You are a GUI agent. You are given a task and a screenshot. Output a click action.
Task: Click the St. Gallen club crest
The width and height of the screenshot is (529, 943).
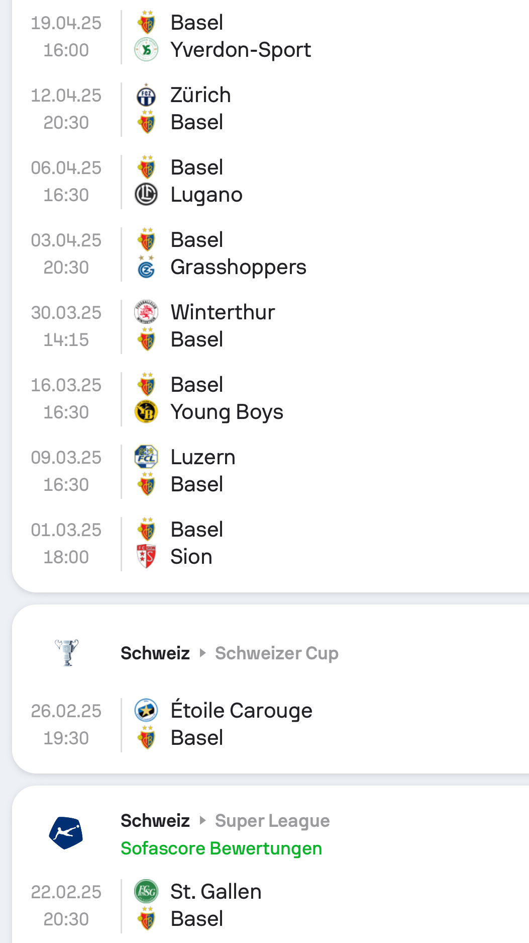pyautogui.click(x=146, y=892)
